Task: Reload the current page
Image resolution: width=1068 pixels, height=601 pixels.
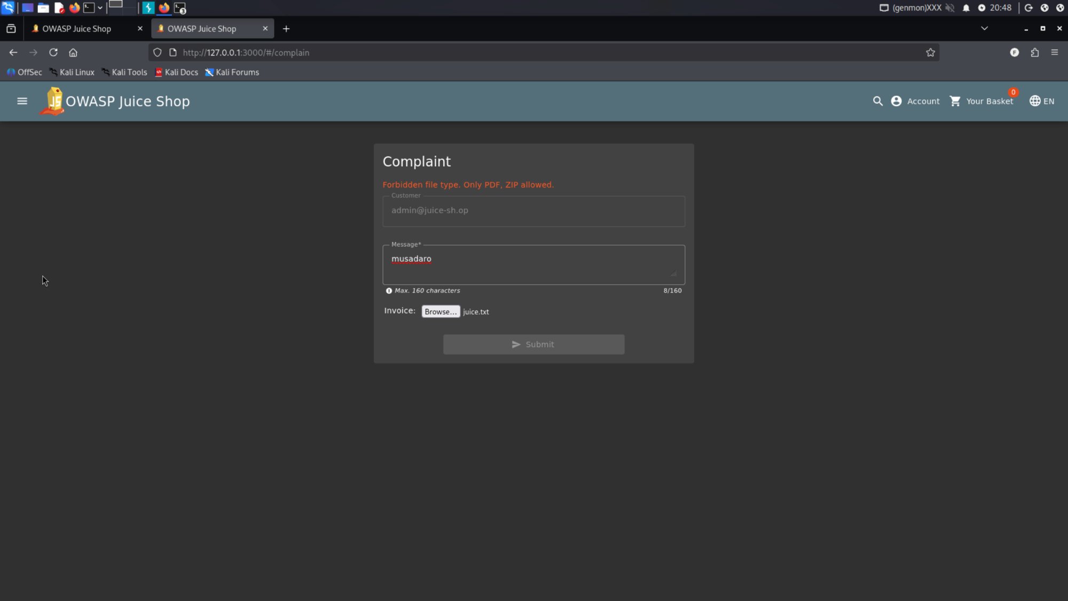Action: [x=53, y=52]
